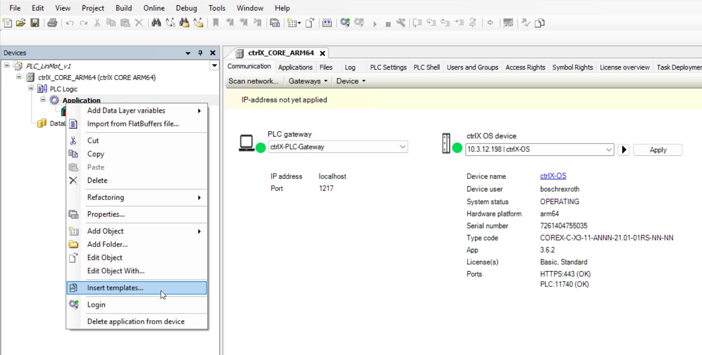
Task: Click the Print toolbar icon
Action: pyautogui.click(x=52, y=23)
